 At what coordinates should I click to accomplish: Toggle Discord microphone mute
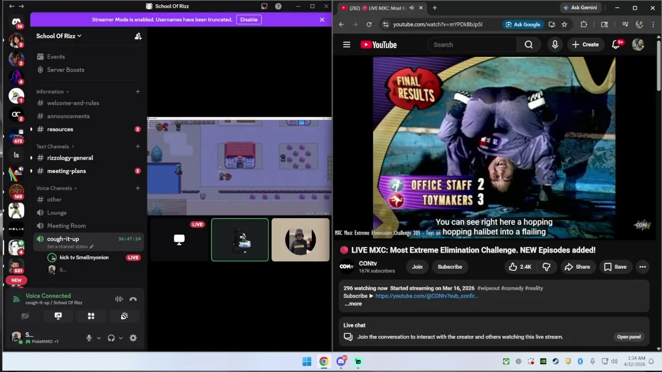[x=89, y=338]
